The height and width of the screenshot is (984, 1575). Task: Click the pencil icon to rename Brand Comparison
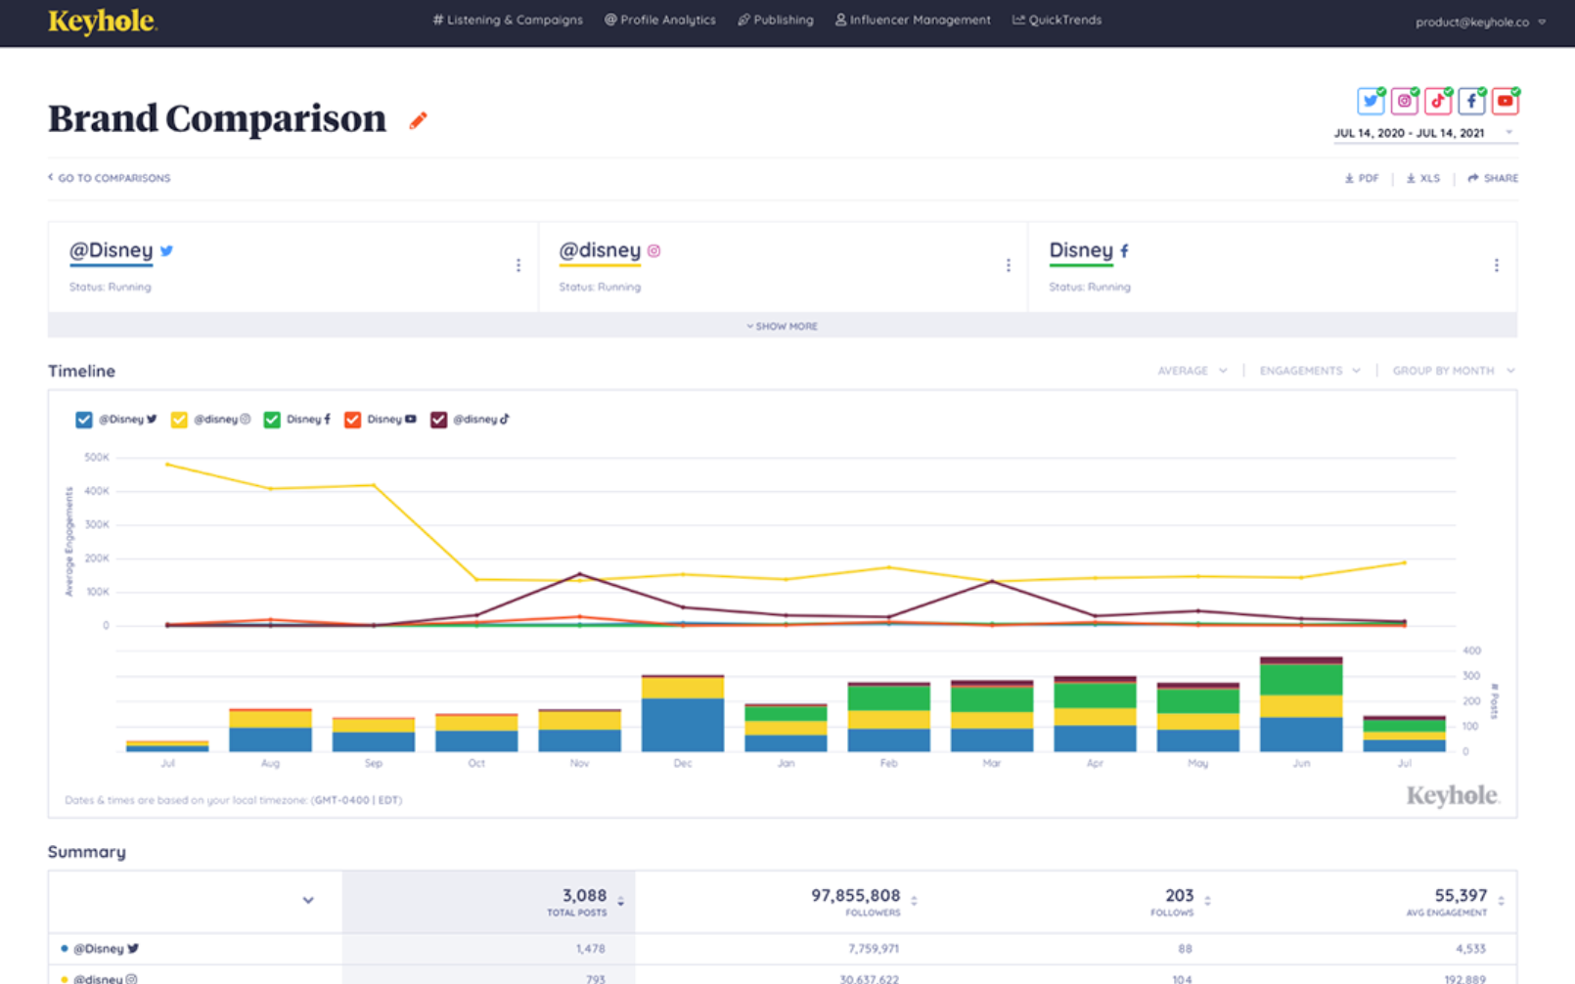[419, 120]
